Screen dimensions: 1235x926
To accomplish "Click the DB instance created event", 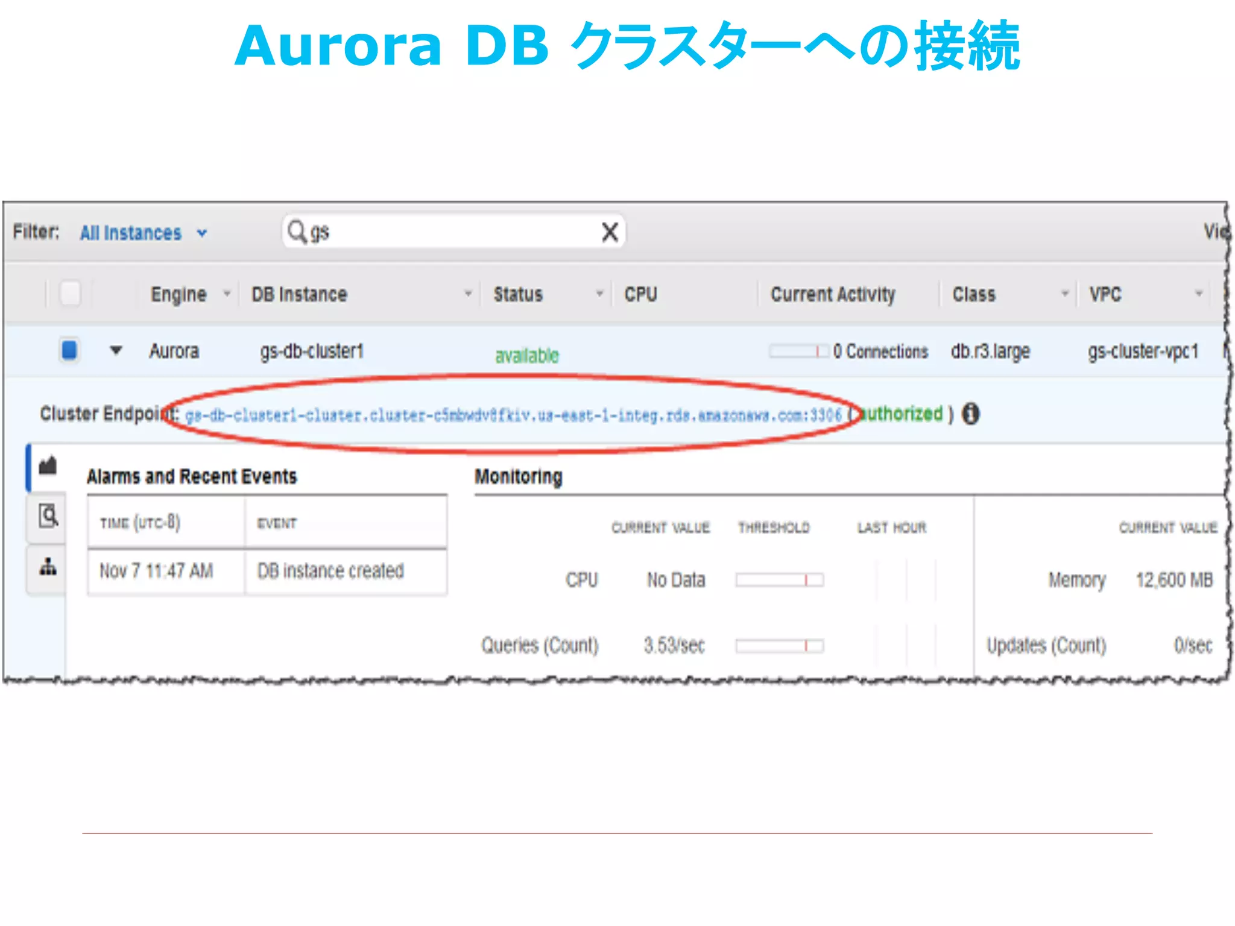I will click(330, 571).
